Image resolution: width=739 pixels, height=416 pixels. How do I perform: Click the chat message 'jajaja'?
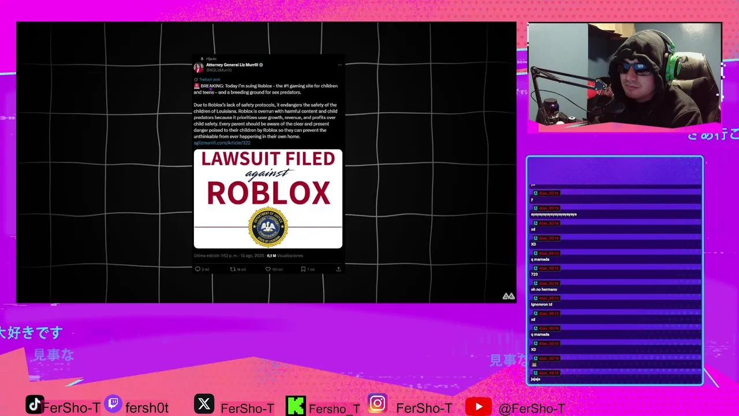click(535, 379)
